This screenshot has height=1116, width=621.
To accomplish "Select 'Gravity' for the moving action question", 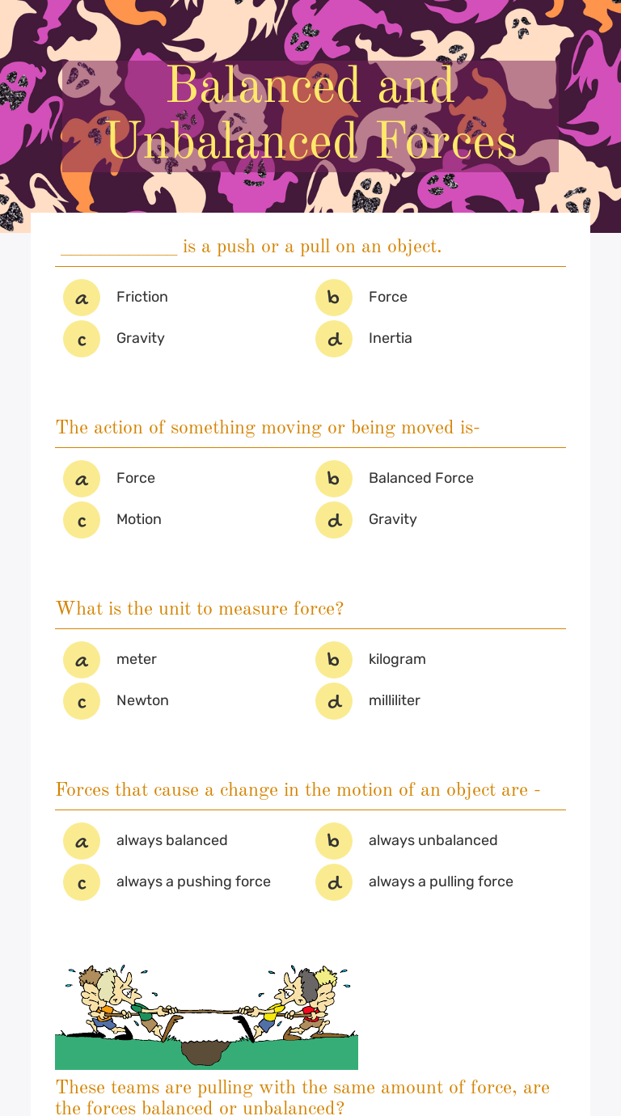I will click(x=334, y=520).
